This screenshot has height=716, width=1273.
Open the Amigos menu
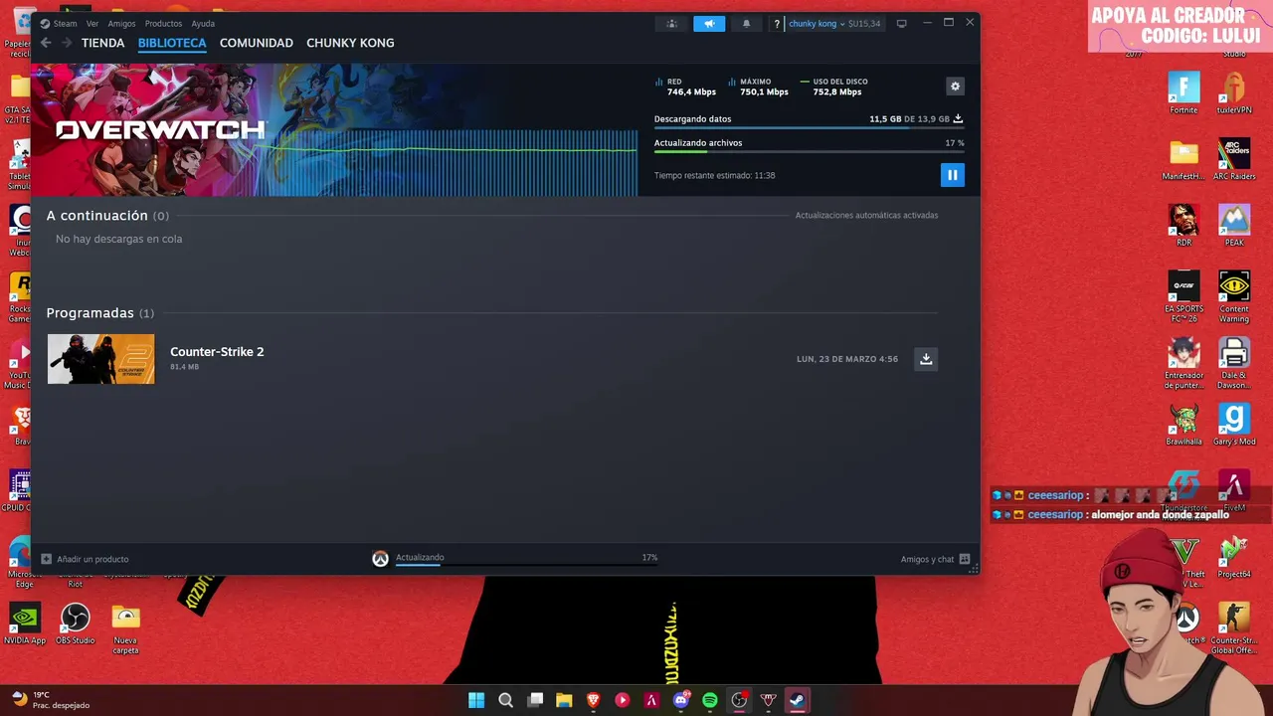[121, 23]
